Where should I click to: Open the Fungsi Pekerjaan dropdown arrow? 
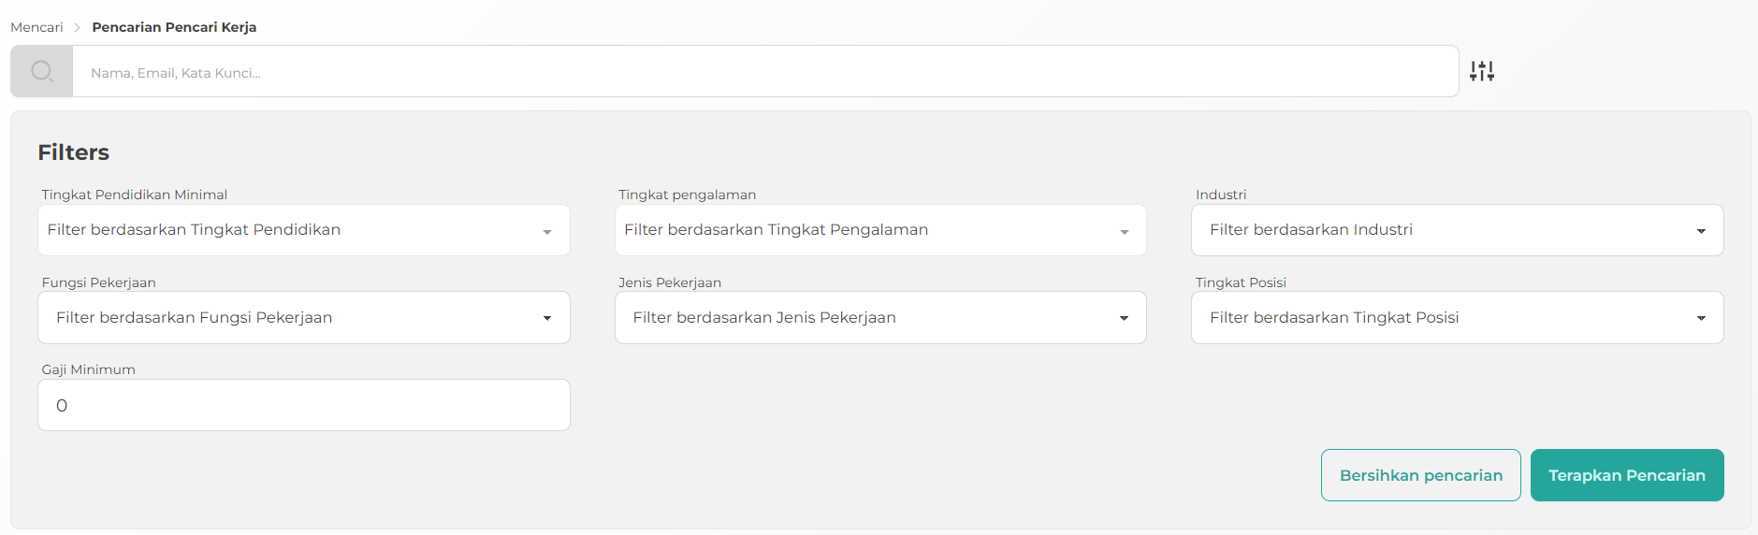click(x=547, y=318)
